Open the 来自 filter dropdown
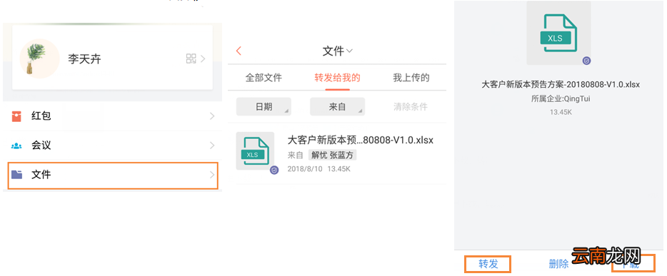This screenshot has width=667, height=276. pyautogui.click(x=337, y=106)
